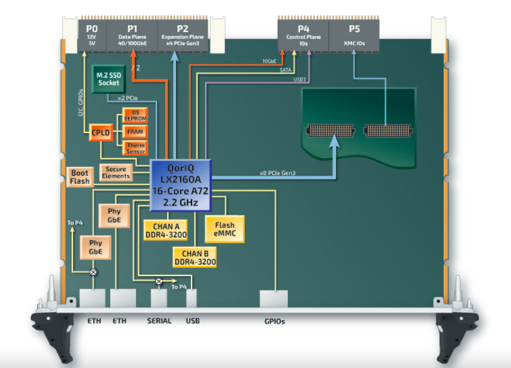Click the P0 12V 5V connector block
This screenshot has width=511, height=368.
tap(92, 36)
